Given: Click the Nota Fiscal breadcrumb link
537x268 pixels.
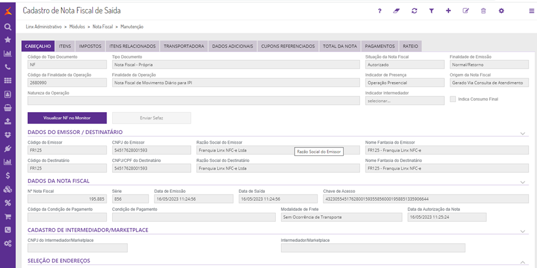Looking at the screenshot, I should (x=103, y=27).
